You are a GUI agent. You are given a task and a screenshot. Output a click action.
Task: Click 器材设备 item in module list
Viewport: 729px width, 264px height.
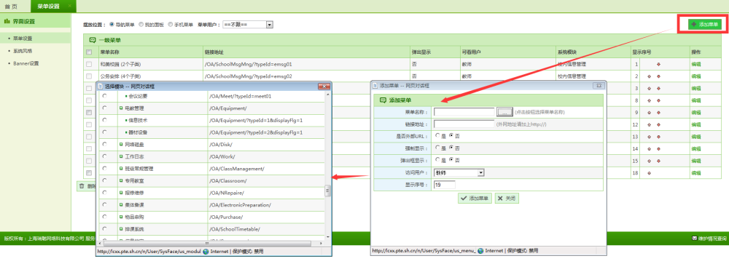tap(139, 132)
